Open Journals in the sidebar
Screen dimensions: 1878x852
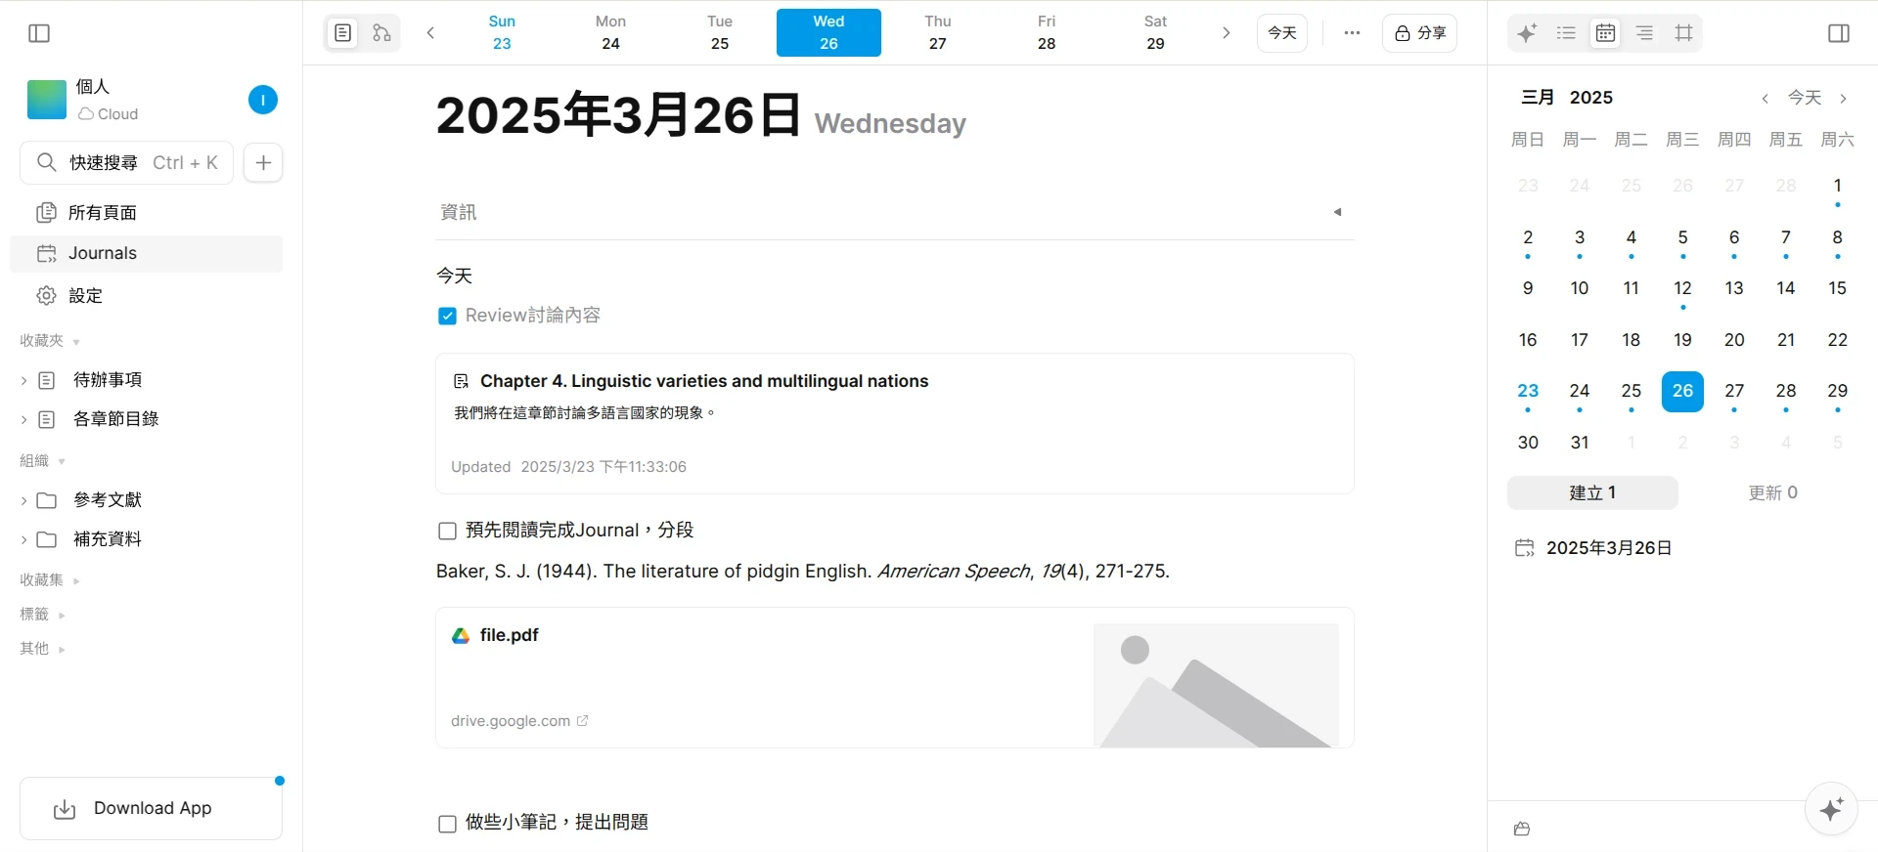[x=102, y=253]
